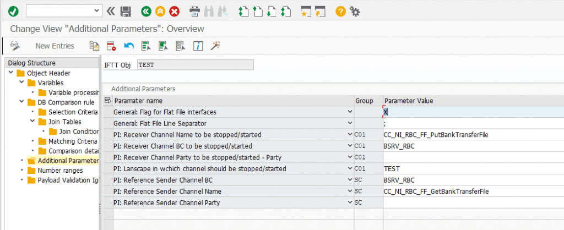Screen dimensions: 564x230
Task: Open dropdown for Reference Sender Channel Party row
Action: click(350, 202)
